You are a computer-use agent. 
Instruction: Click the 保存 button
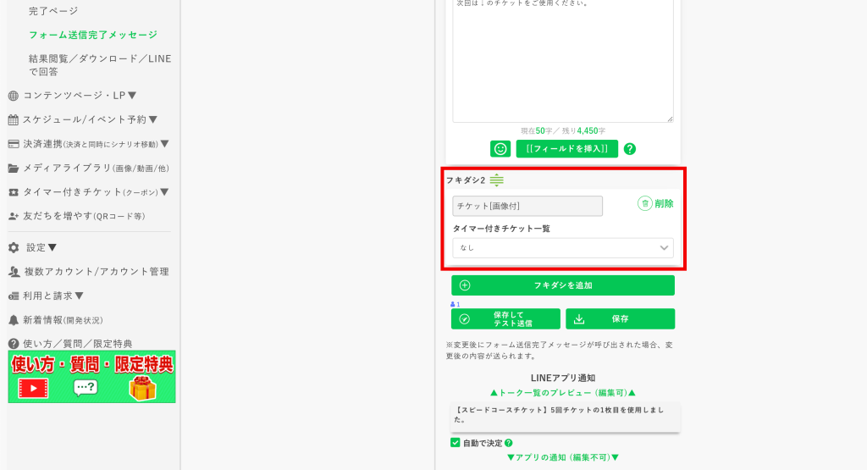[620, 319]
